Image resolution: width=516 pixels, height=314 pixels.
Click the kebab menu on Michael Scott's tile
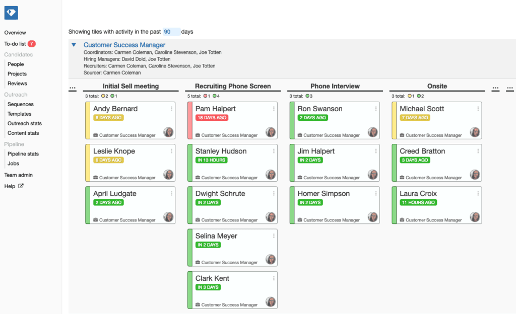click(479, 109)
